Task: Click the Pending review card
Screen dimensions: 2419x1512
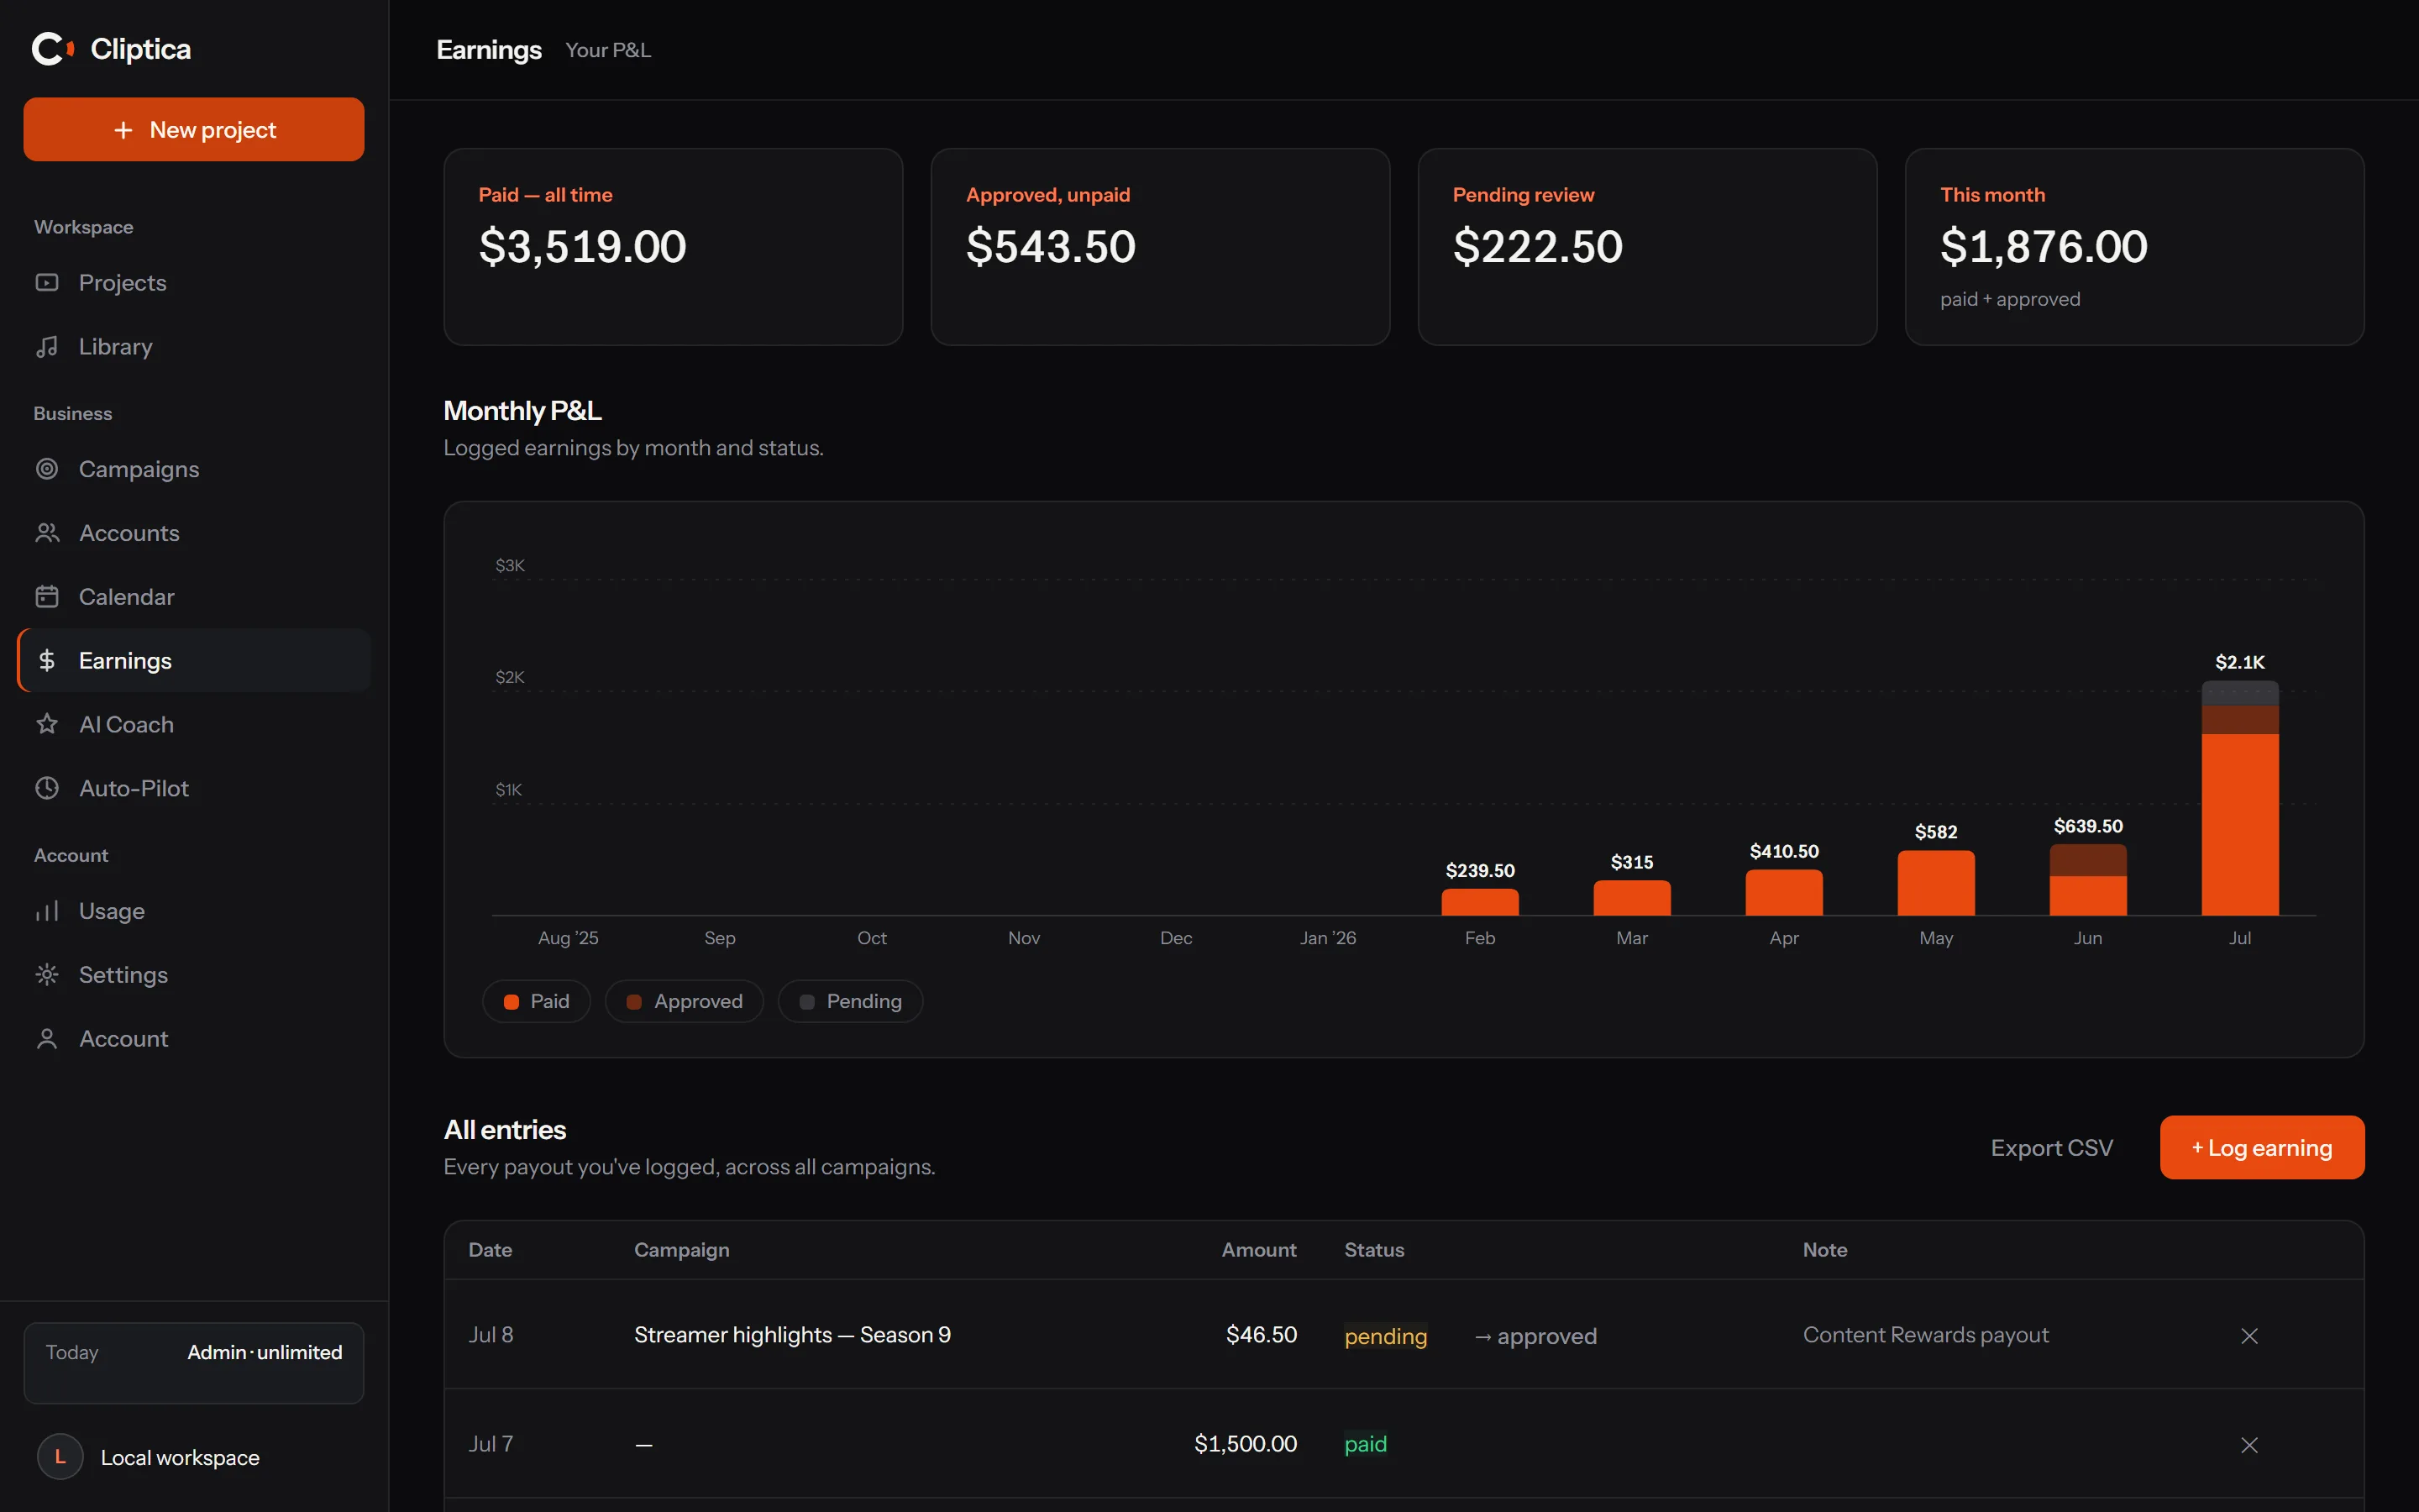Action: pos(1647,247)
